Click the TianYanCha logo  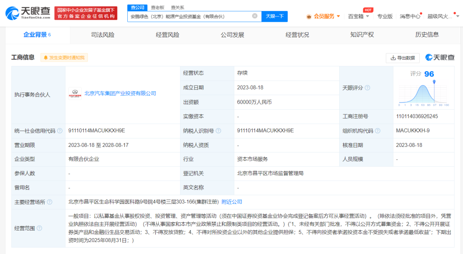28,13
